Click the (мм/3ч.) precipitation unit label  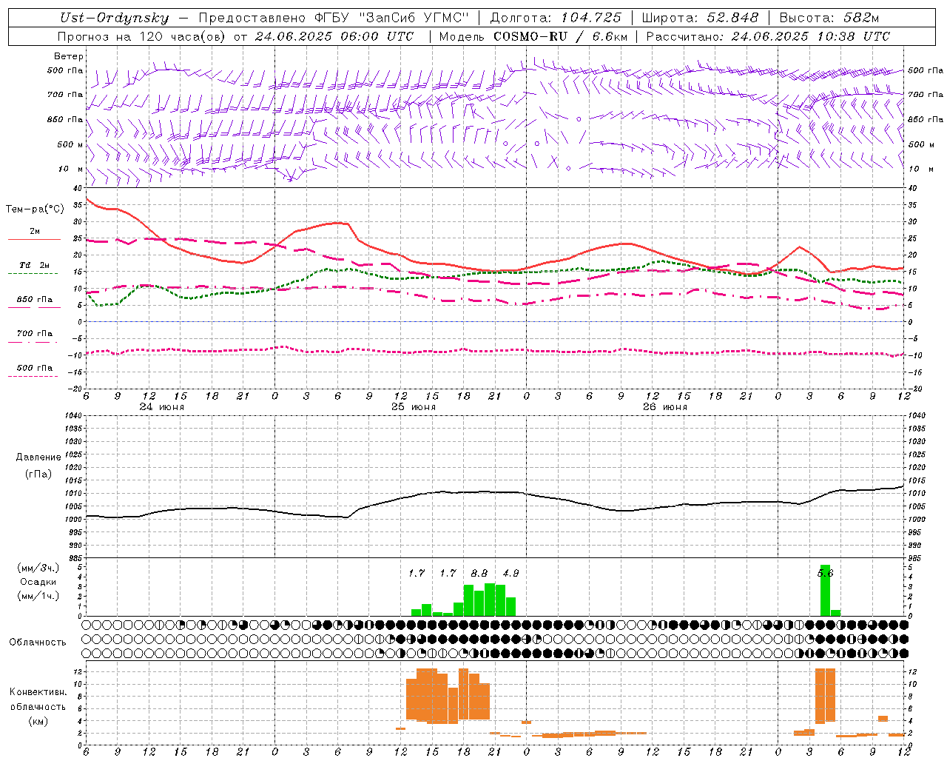[38, 568]
